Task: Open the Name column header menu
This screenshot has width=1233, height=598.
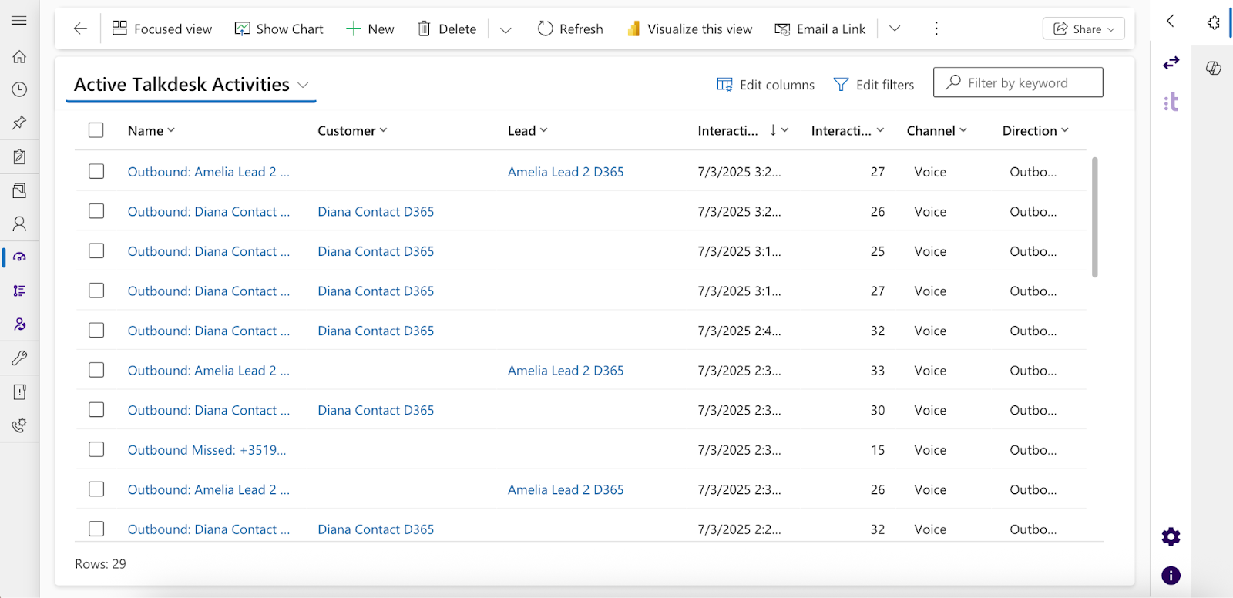Action: 151,130
